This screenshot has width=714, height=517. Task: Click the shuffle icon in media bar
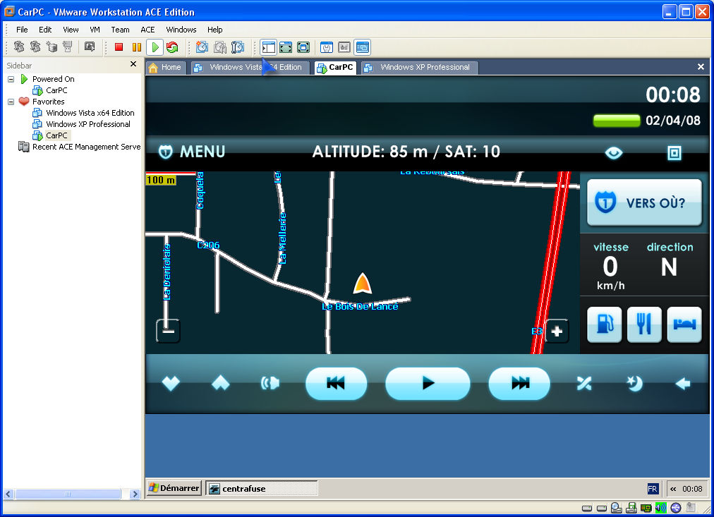click(x=584, y=383)
